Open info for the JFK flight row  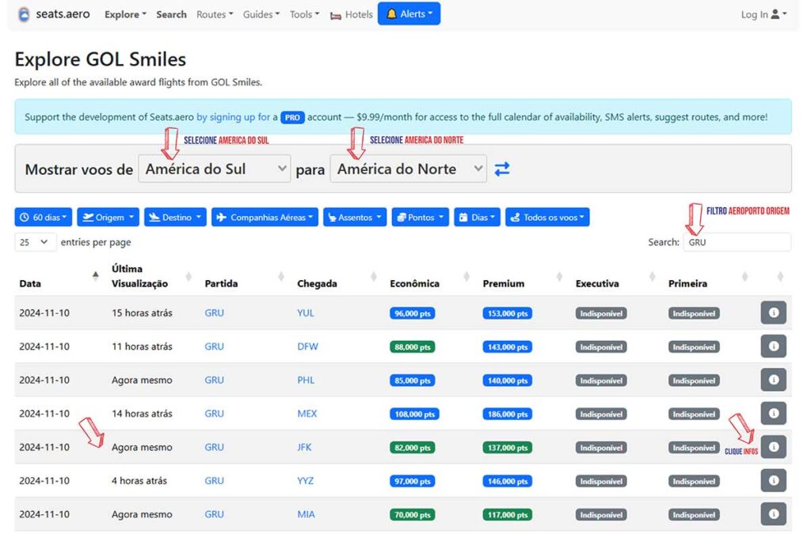click(773, 447)
